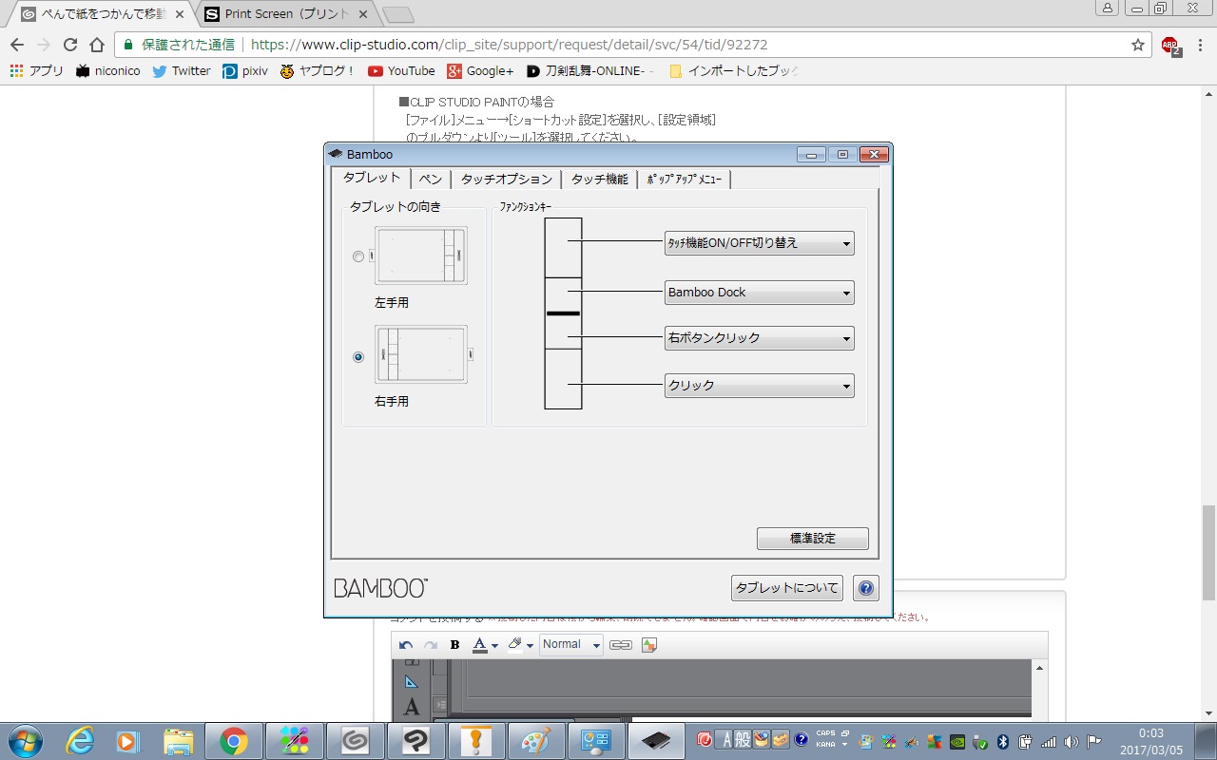Screen dimensions: 1217x760
Task: Open the Action Center flag icon
Action: pos(1094,742)
